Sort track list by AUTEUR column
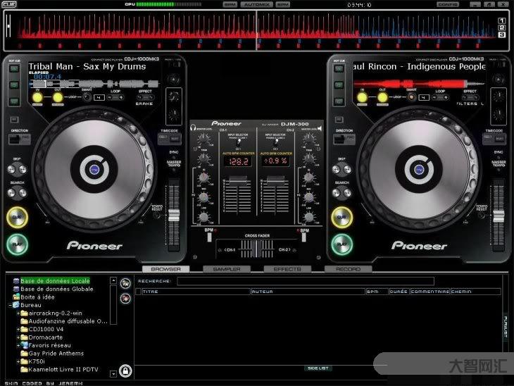The image size is (514, 386). pos(308,292)
